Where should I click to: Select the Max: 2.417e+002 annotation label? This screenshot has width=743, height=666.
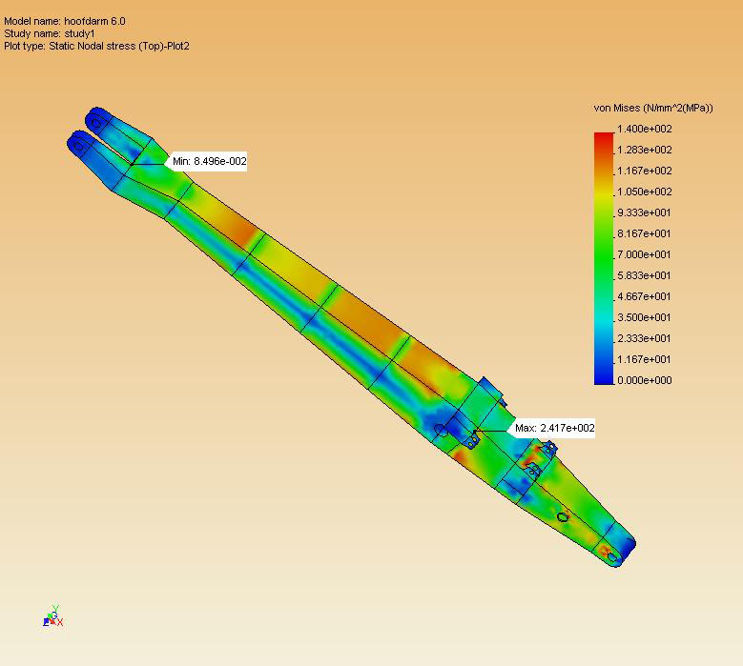pos(554,429)
